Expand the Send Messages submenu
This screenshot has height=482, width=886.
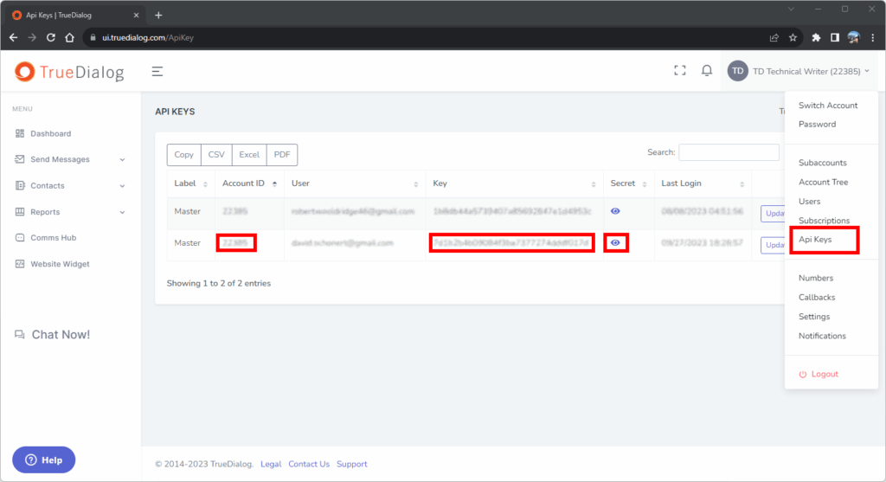[122, 160]
